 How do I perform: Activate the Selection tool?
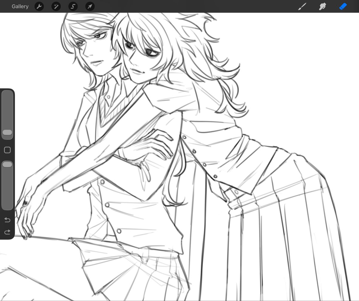pos(73,6)
